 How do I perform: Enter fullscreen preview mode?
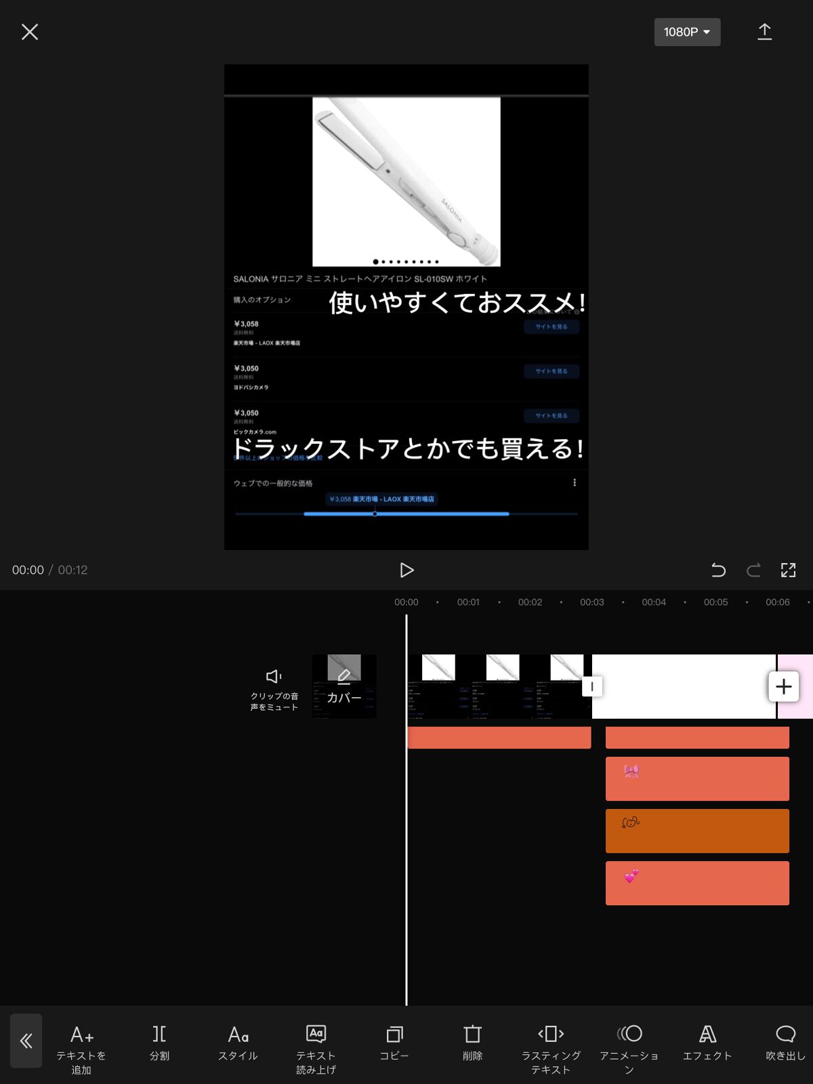pos(788,570)
